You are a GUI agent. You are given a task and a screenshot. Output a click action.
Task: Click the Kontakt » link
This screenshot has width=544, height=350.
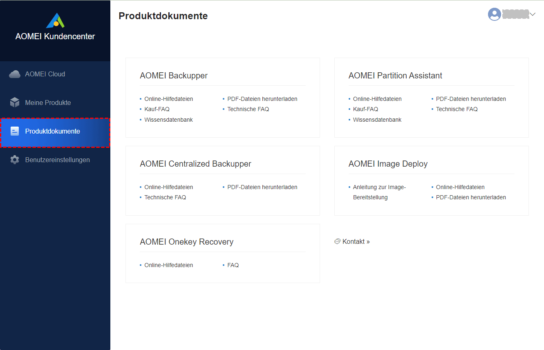(352, 241)
